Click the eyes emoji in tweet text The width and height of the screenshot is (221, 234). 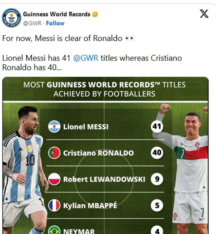tap(130, 38)
